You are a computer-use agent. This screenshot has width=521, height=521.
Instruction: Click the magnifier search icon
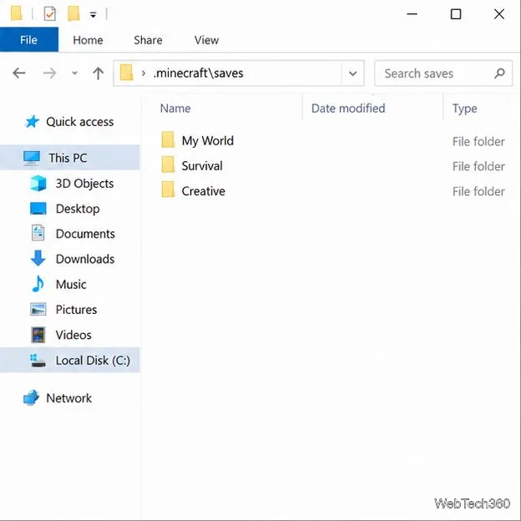point(499,73)
